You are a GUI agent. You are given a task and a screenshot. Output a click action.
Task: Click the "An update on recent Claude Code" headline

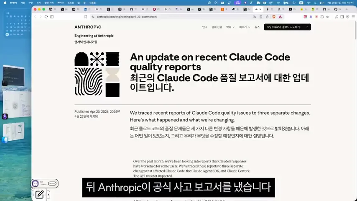(x=210, y=62)
